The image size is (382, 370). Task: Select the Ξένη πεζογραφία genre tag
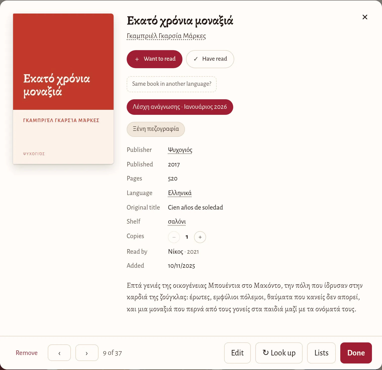[156, 129]
